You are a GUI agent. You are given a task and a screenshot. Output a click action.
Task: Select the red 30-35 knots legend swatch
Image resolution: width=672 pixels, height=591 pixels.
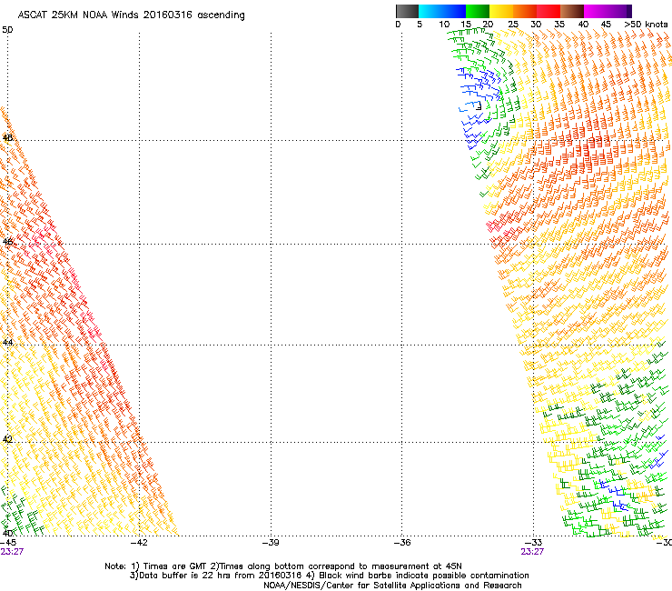pyautogui.click(x=548, y=11)
